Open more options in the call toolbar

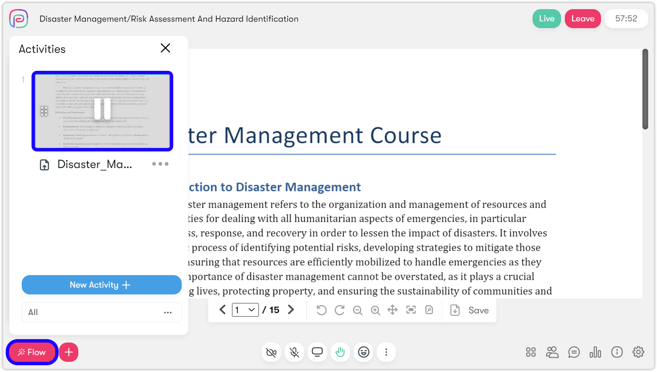click(386, 352)
